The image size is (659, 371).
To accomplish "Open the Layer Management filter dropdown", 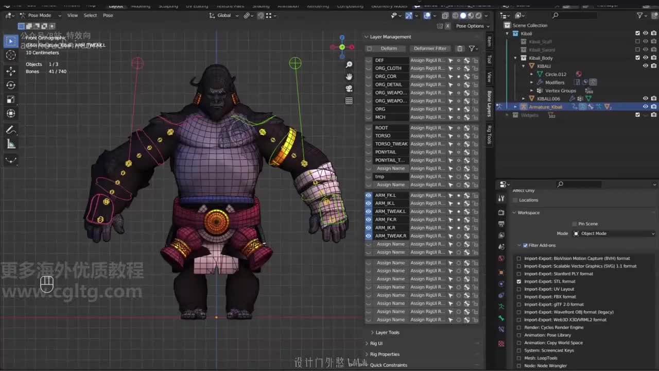I will tap(473, 48).
